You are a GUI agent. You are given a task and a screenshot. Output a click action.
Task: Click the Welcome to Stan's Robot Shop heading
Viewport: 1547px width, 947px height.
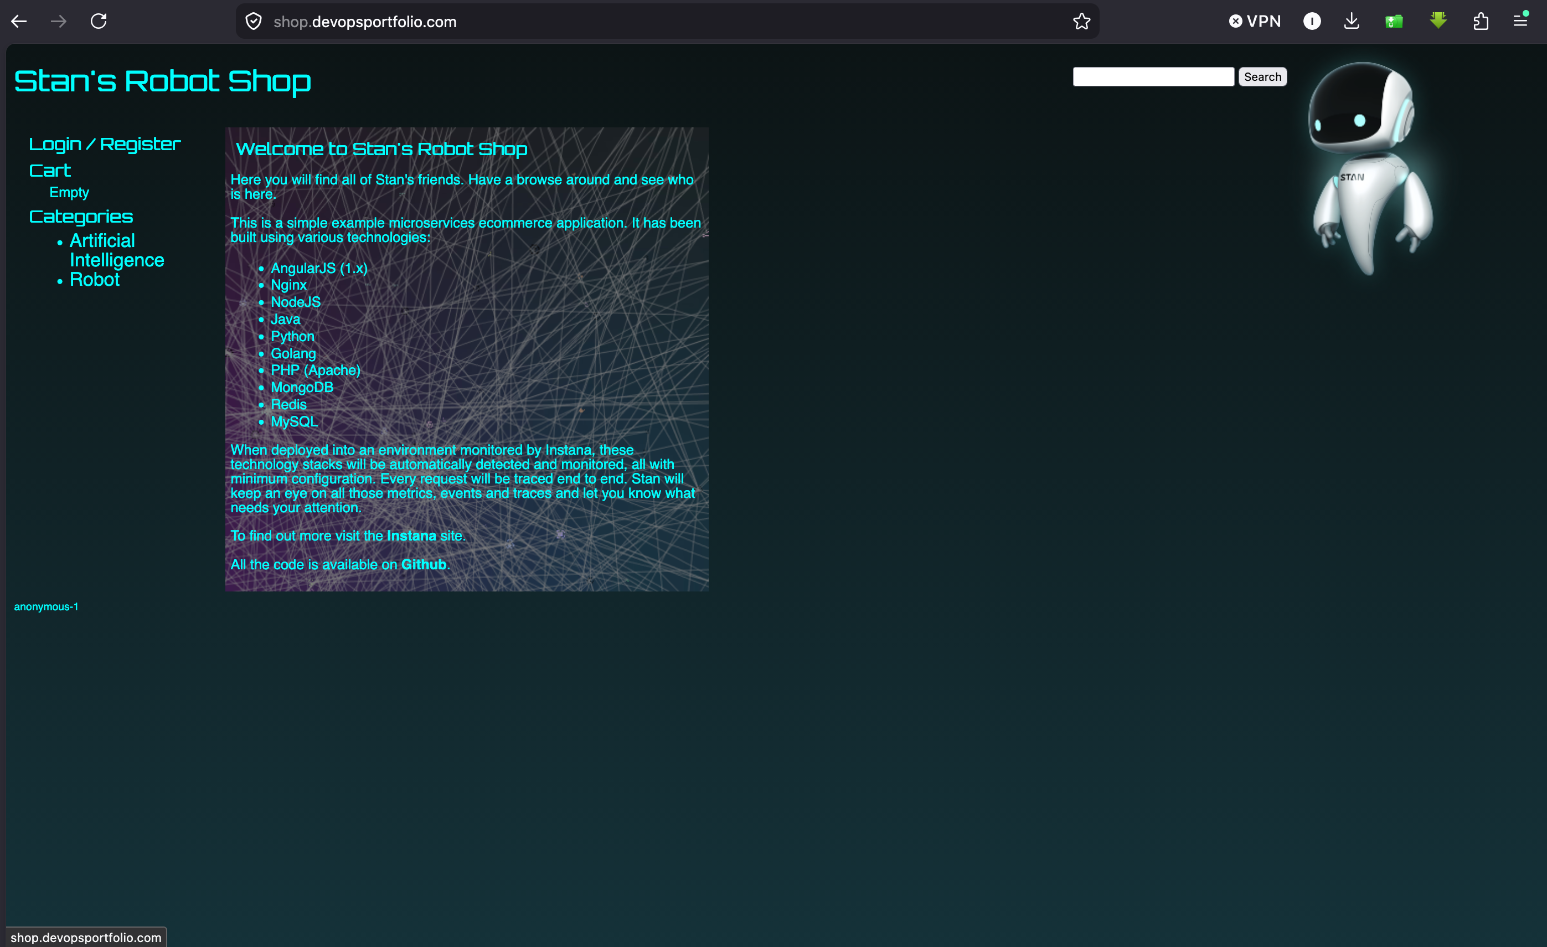pos(381,149)
